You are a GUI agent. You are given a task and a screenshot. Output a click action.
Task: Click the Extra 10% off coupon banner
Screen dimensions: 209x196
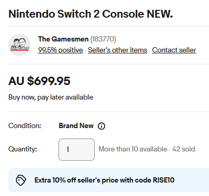[109, 180]
